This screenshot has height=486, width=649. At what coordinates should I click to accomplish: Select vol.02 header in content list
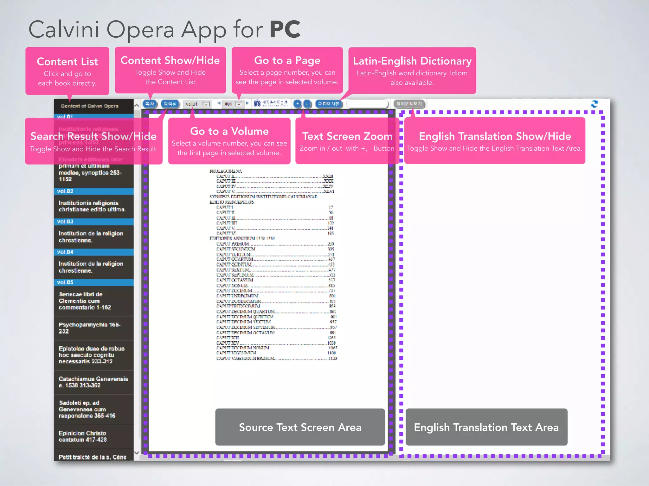[94, 191]
